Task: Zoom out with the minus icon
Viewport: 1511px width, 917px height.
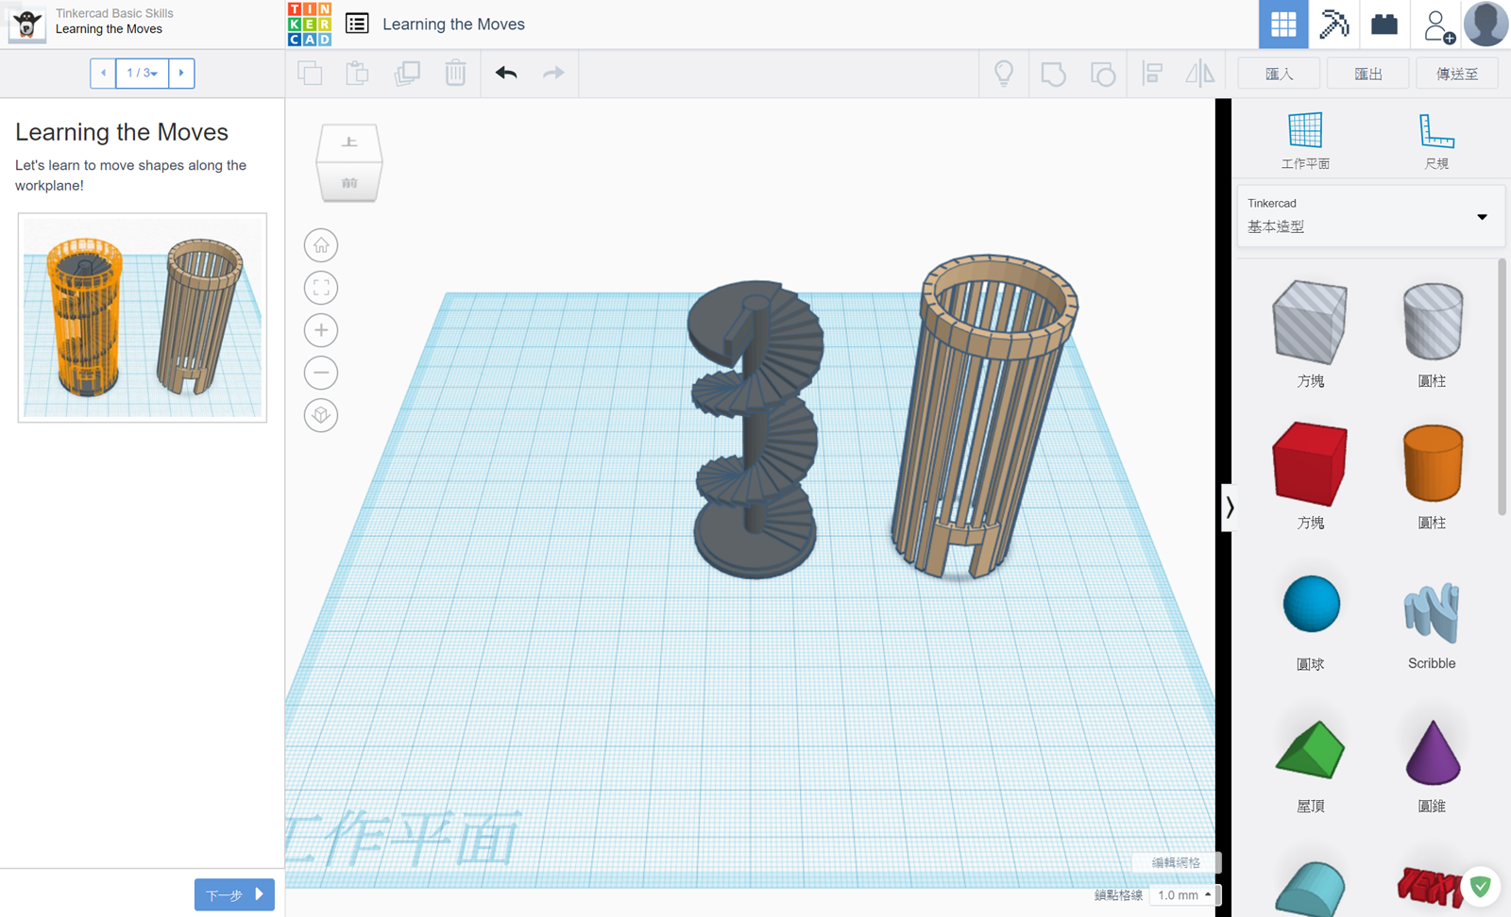Action: tap(321, 373)
